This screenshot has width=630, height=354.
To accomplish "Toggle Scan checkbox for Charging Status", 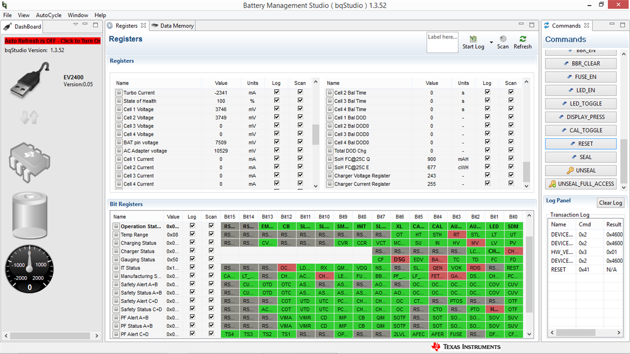I will [x=211, y=243].
